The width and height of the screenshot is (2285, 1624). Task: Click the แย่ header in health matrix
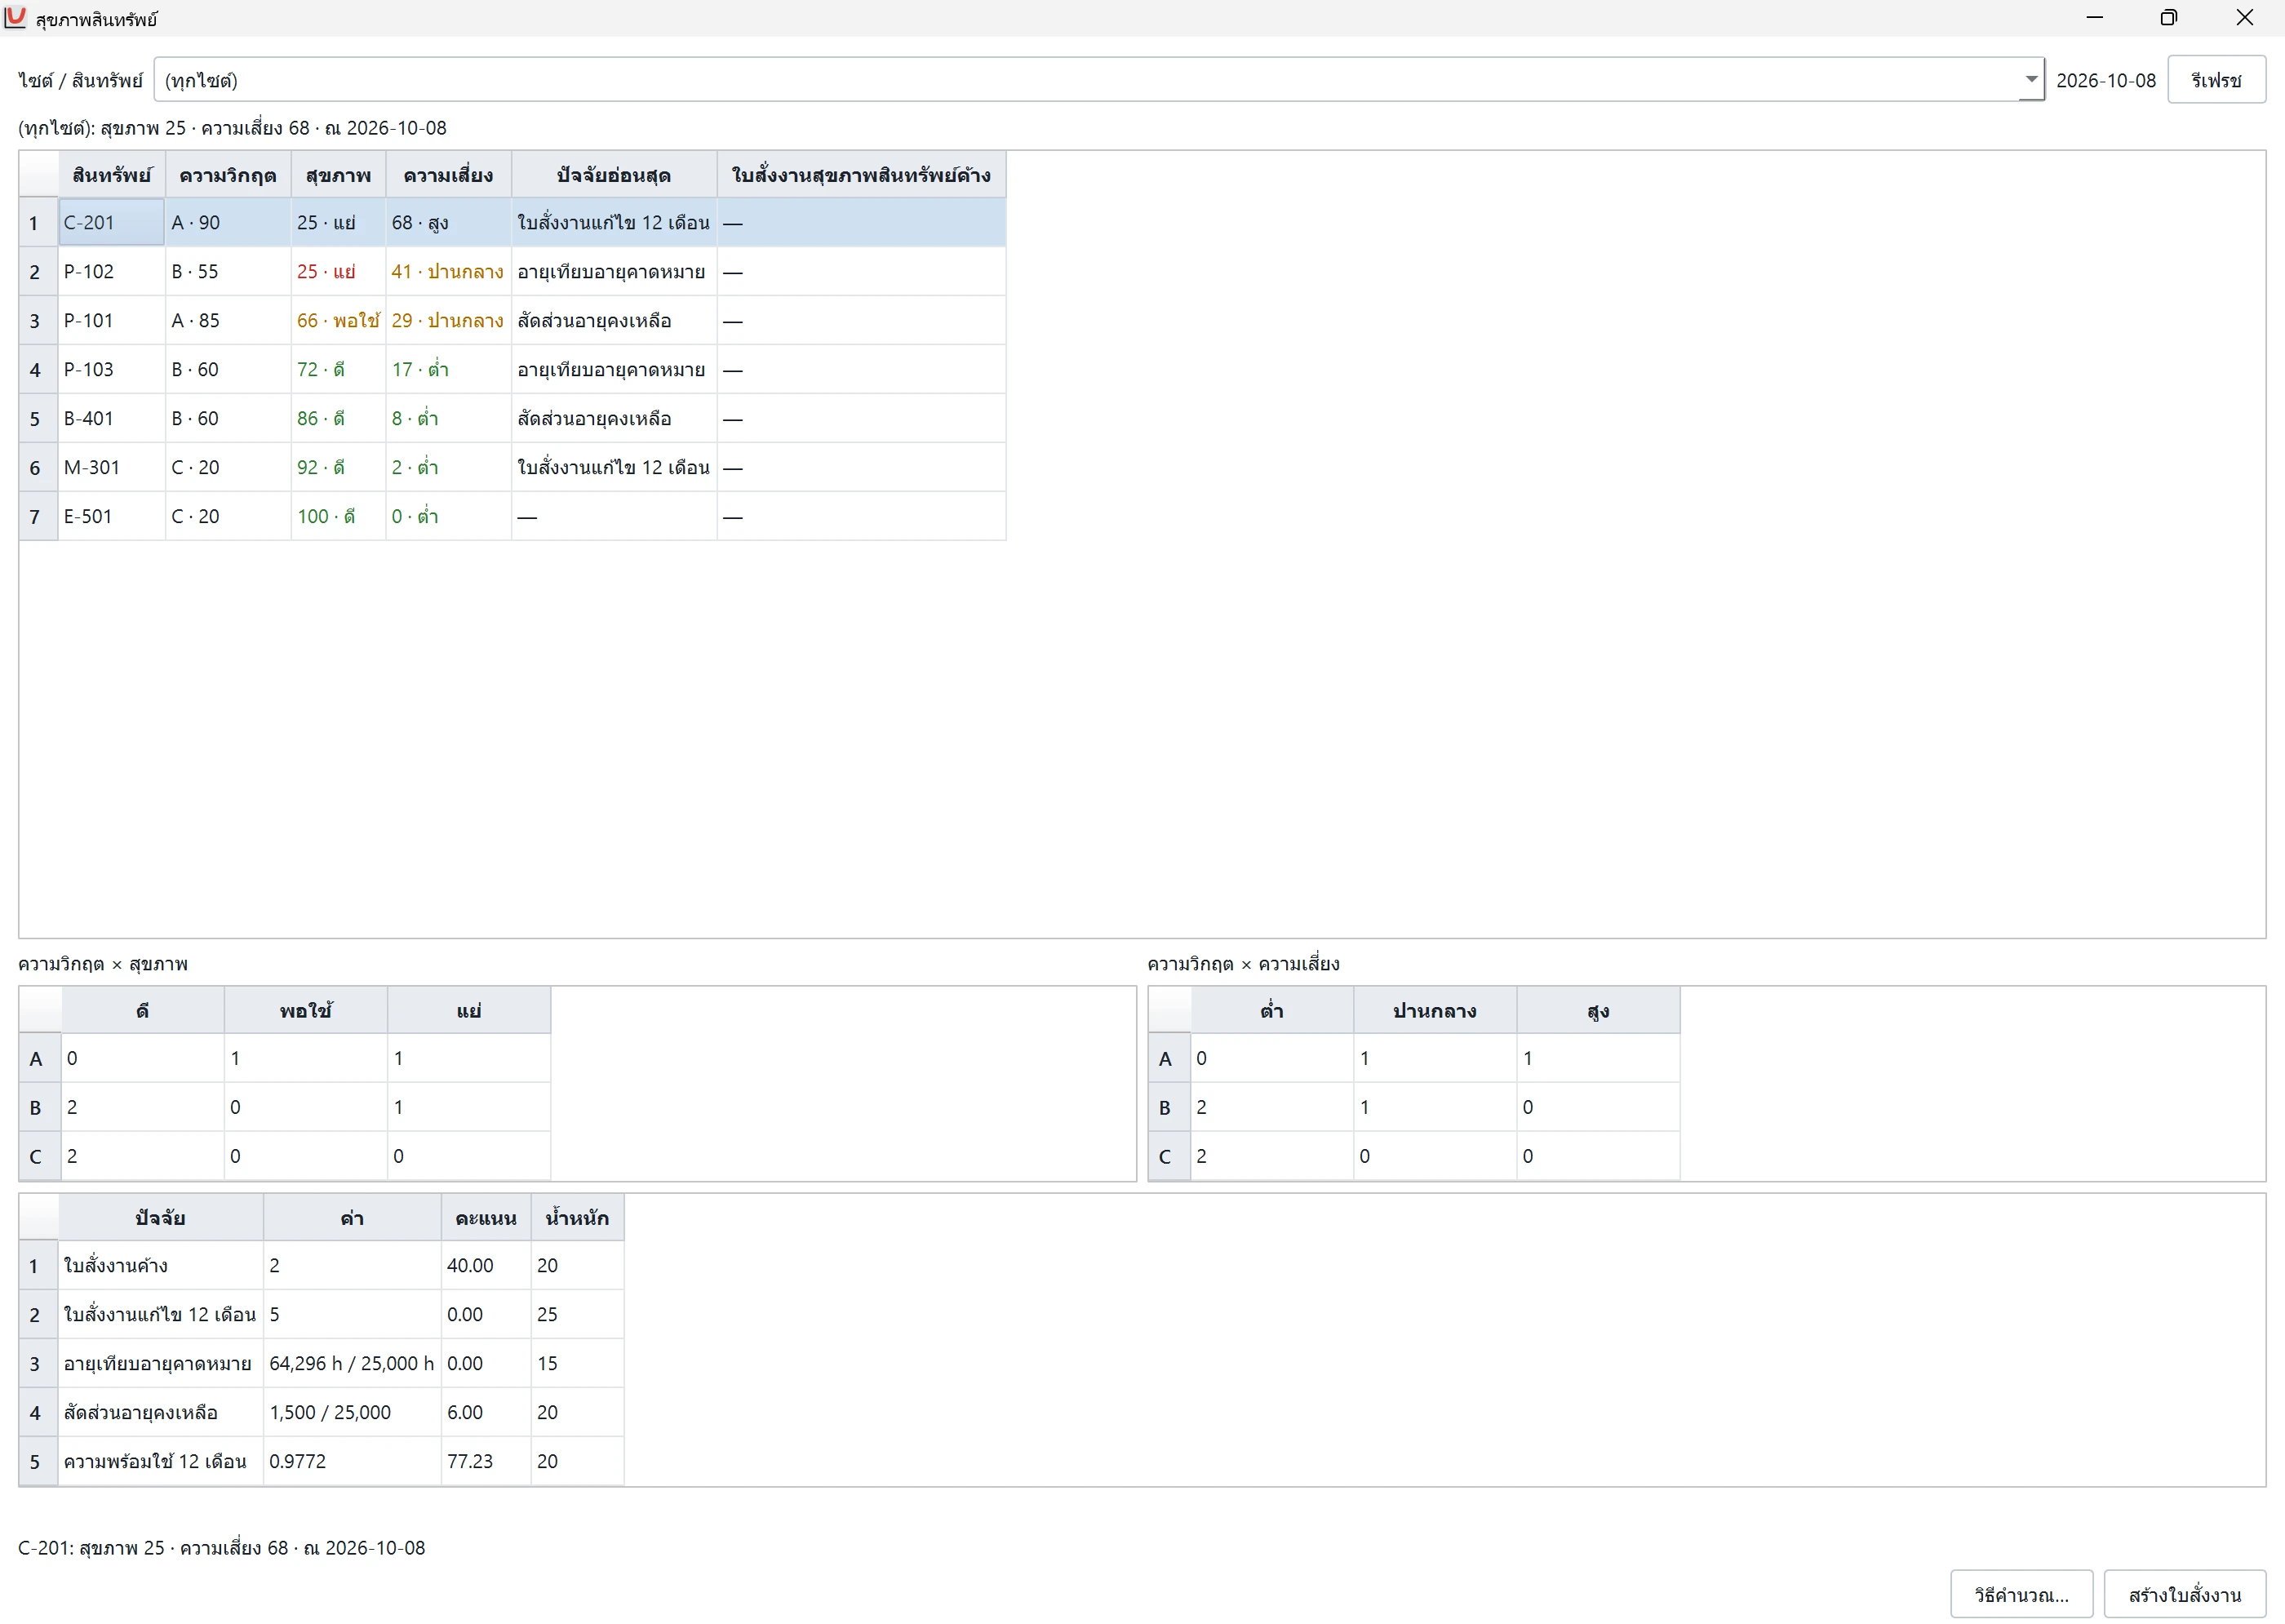[469, 1010]
